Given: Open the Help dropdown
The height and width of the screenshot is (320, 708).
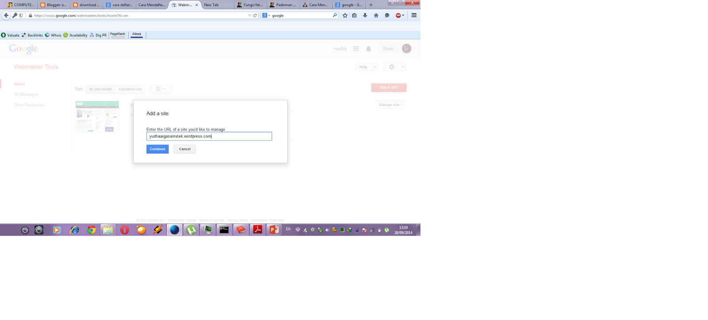Looking at the screenshot, I should click(x=367, y=67).
